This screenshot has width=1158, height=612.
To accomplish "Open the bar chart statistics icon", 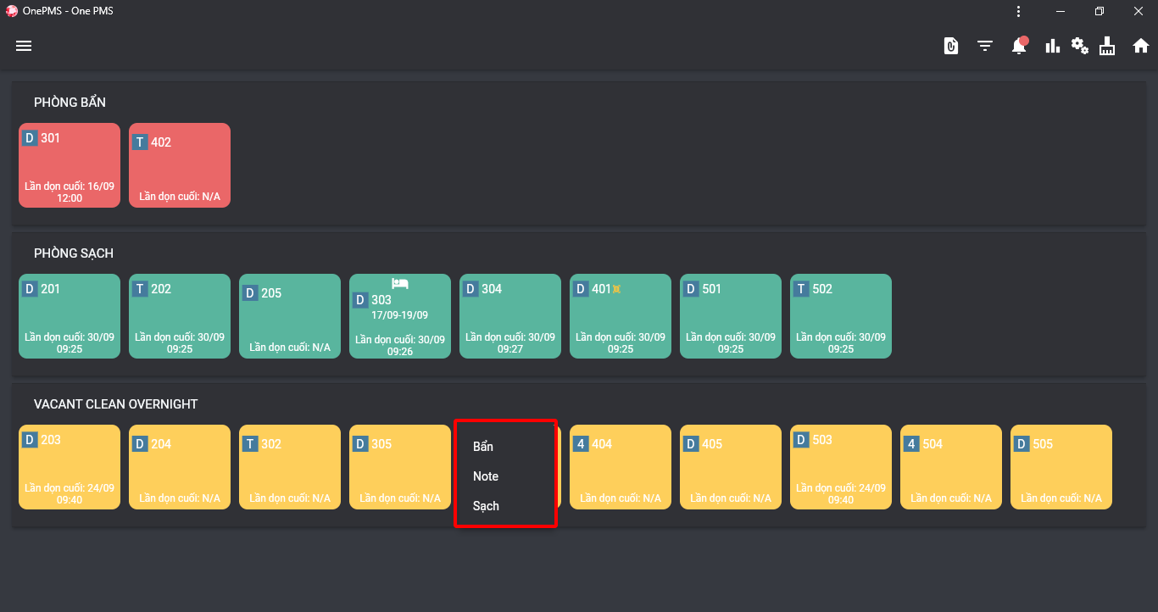I will (x=1053, y=46).
